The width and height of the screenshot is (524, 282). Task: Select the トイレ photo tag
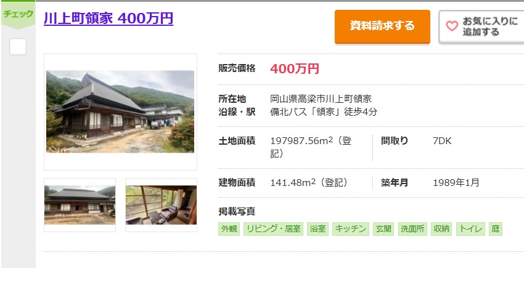[470, 229]
